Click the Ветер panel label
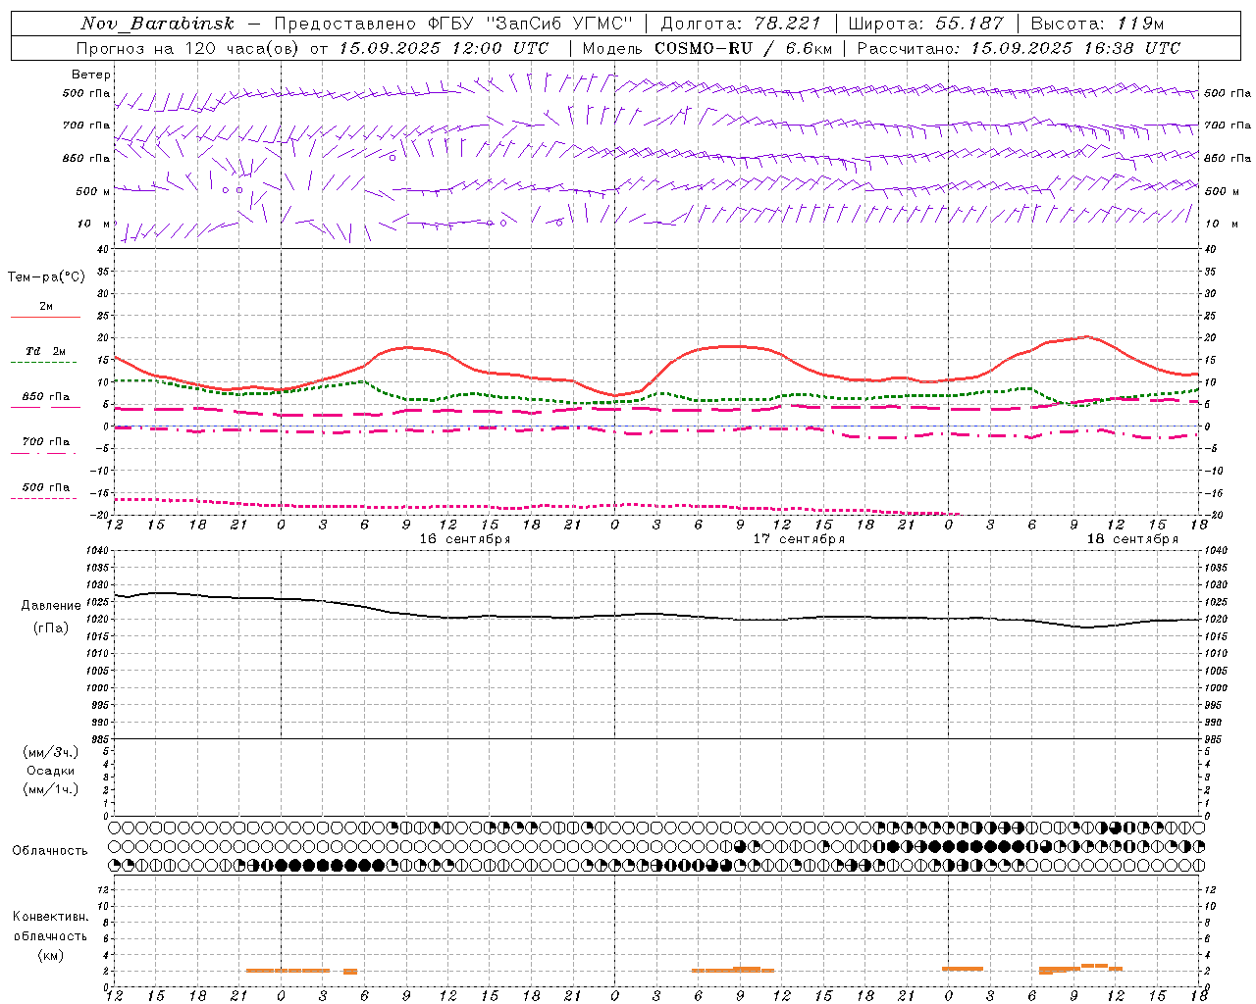 tap(91, 75)
